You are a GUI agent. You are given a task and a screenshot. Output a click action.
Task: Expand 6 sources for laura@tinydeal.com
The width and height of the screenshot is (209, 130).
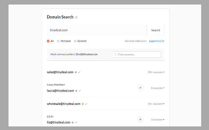(x=157, y=88)
